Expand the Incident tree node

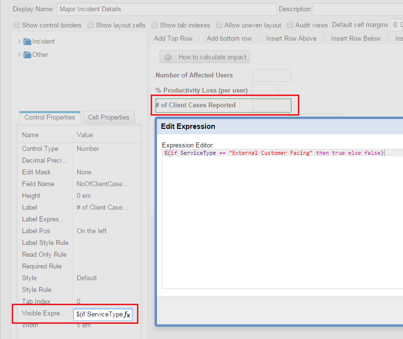coord(20,42)
